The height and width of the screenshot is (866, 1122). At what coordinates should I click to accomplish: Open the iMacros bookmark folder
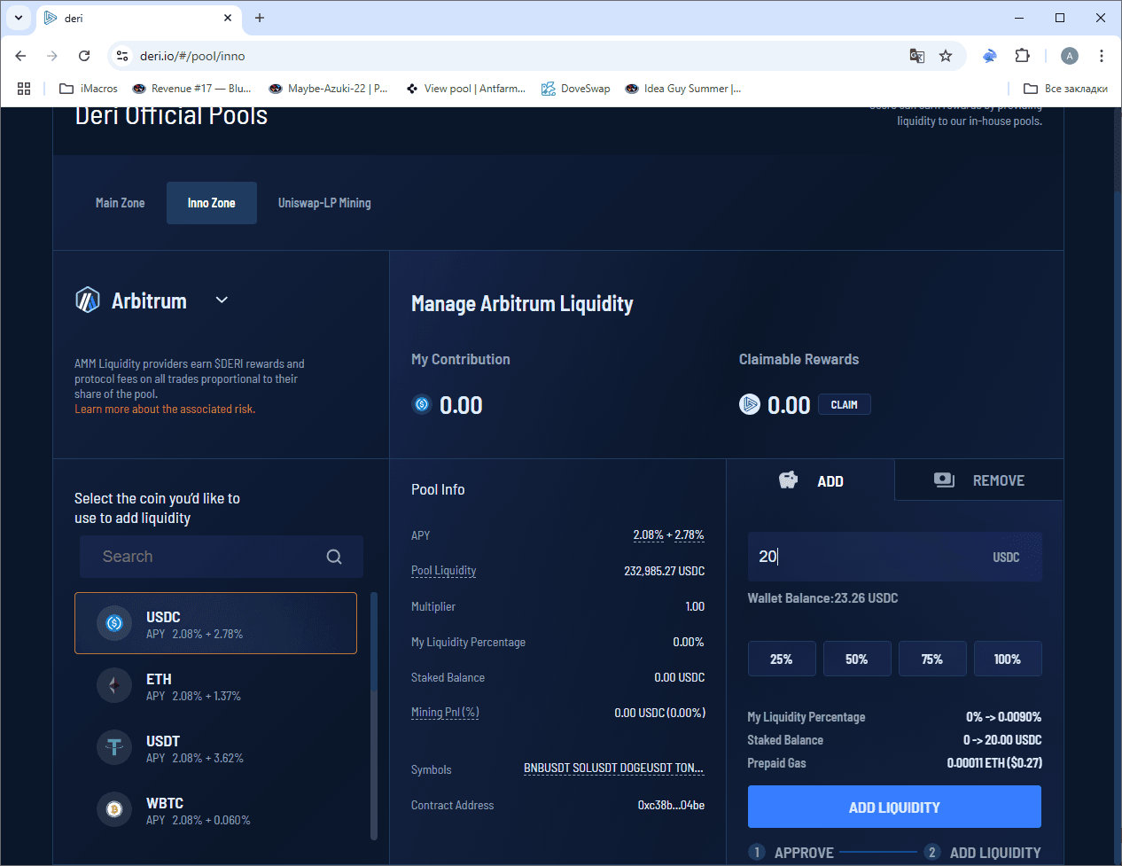(x=89, y=89)
